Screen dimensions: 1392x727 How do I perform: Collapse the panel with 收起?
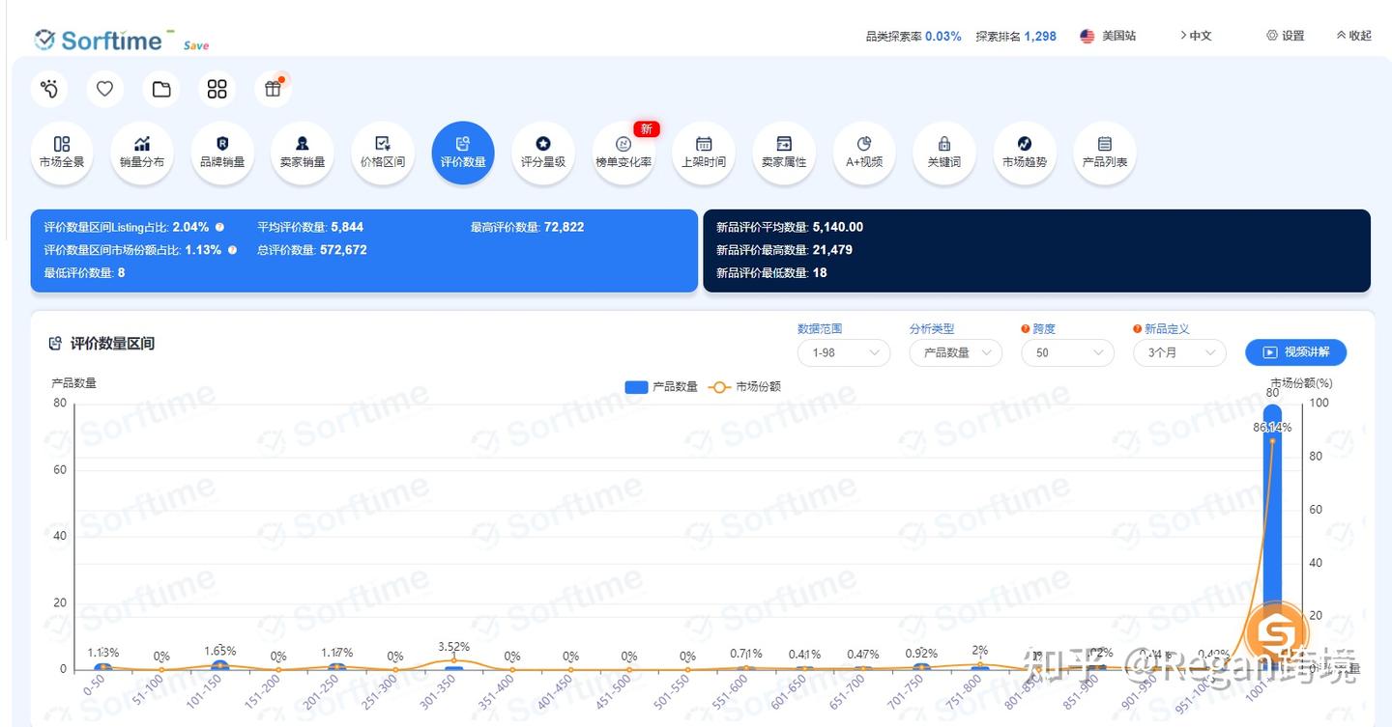(x=1354, y=36)
